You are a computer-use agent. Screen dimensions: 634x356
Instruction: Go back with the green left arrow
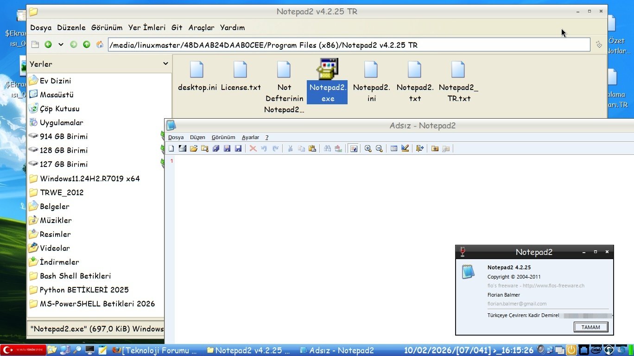click(48, 44)
